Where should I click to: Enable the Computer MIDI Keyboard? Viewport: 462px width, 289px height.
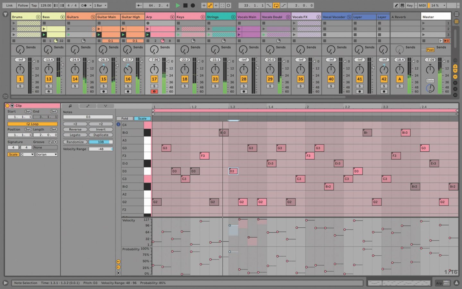pos(402,5)
